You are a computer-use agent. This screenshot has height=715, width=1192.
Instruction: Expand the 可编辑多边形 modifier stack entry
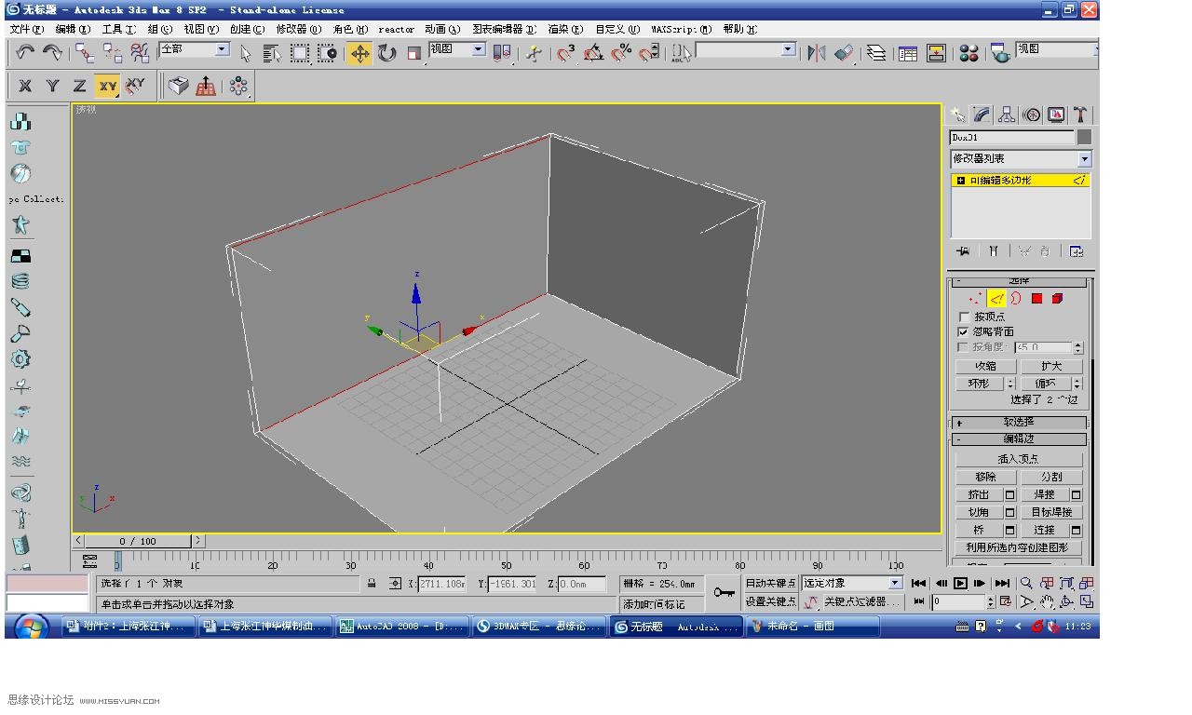[x=960, y=181]
